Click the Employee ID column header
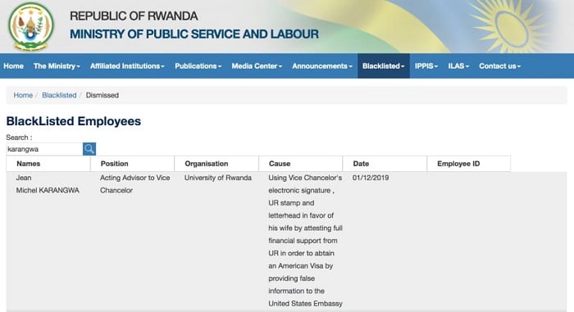The height and width of the screenshot is (312, 574). 469,164
